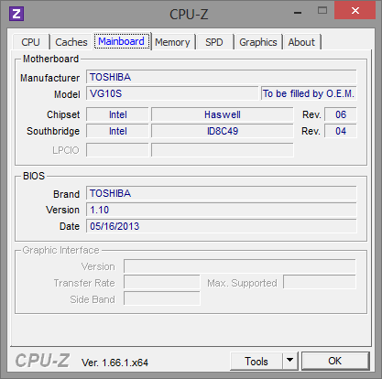
Task: Open the Graphics tab
Action: click(x=258, y=42)
